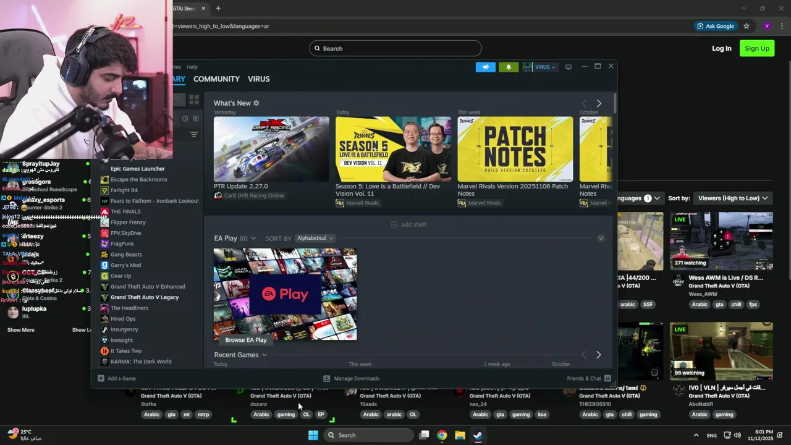
Task: Open Friends & Chat in Steam
Action: click(589, 378)
